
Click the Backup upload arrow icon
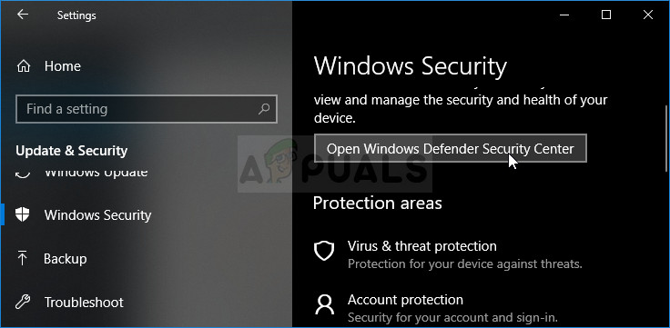(22, 258)
